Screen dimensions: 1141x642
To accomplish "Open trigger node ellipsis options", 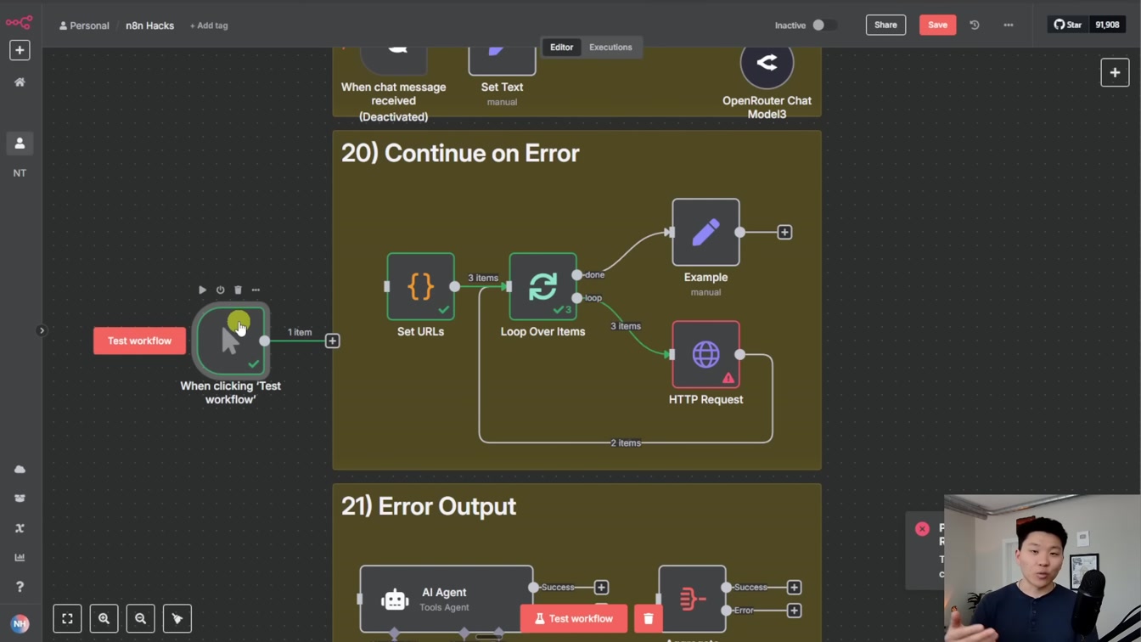I will click(x=256, y=290).
